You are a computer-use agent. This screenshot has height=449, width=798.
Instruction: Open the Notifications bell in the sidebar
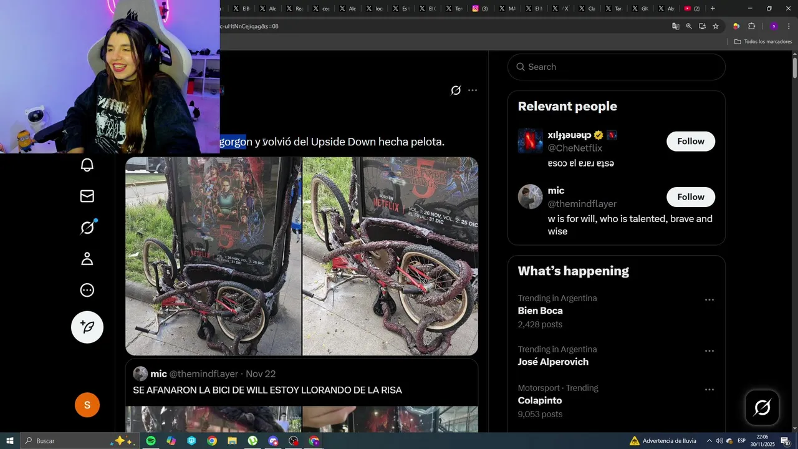tap(87, 165)
